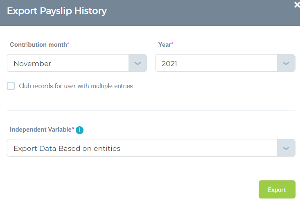Select the November month field
This screenshot has height=212, width=300.
coord(77,63)
